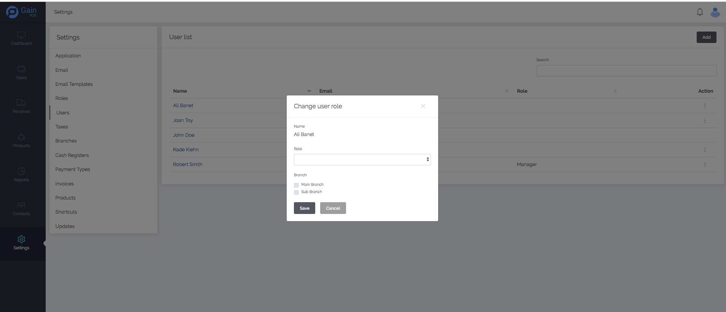The height and width of the screenshot is (312, 726).
Task: Click the user Search input field
Action: (626, 71)
